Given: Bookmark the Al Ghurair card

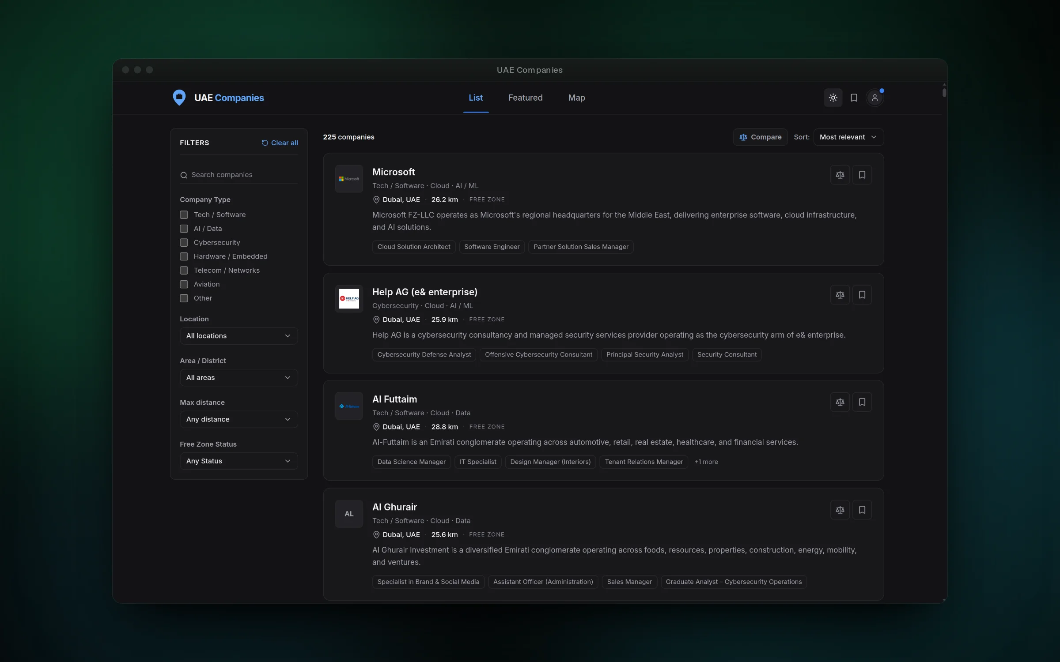Looking at the screenshot, I should (862, 510).
